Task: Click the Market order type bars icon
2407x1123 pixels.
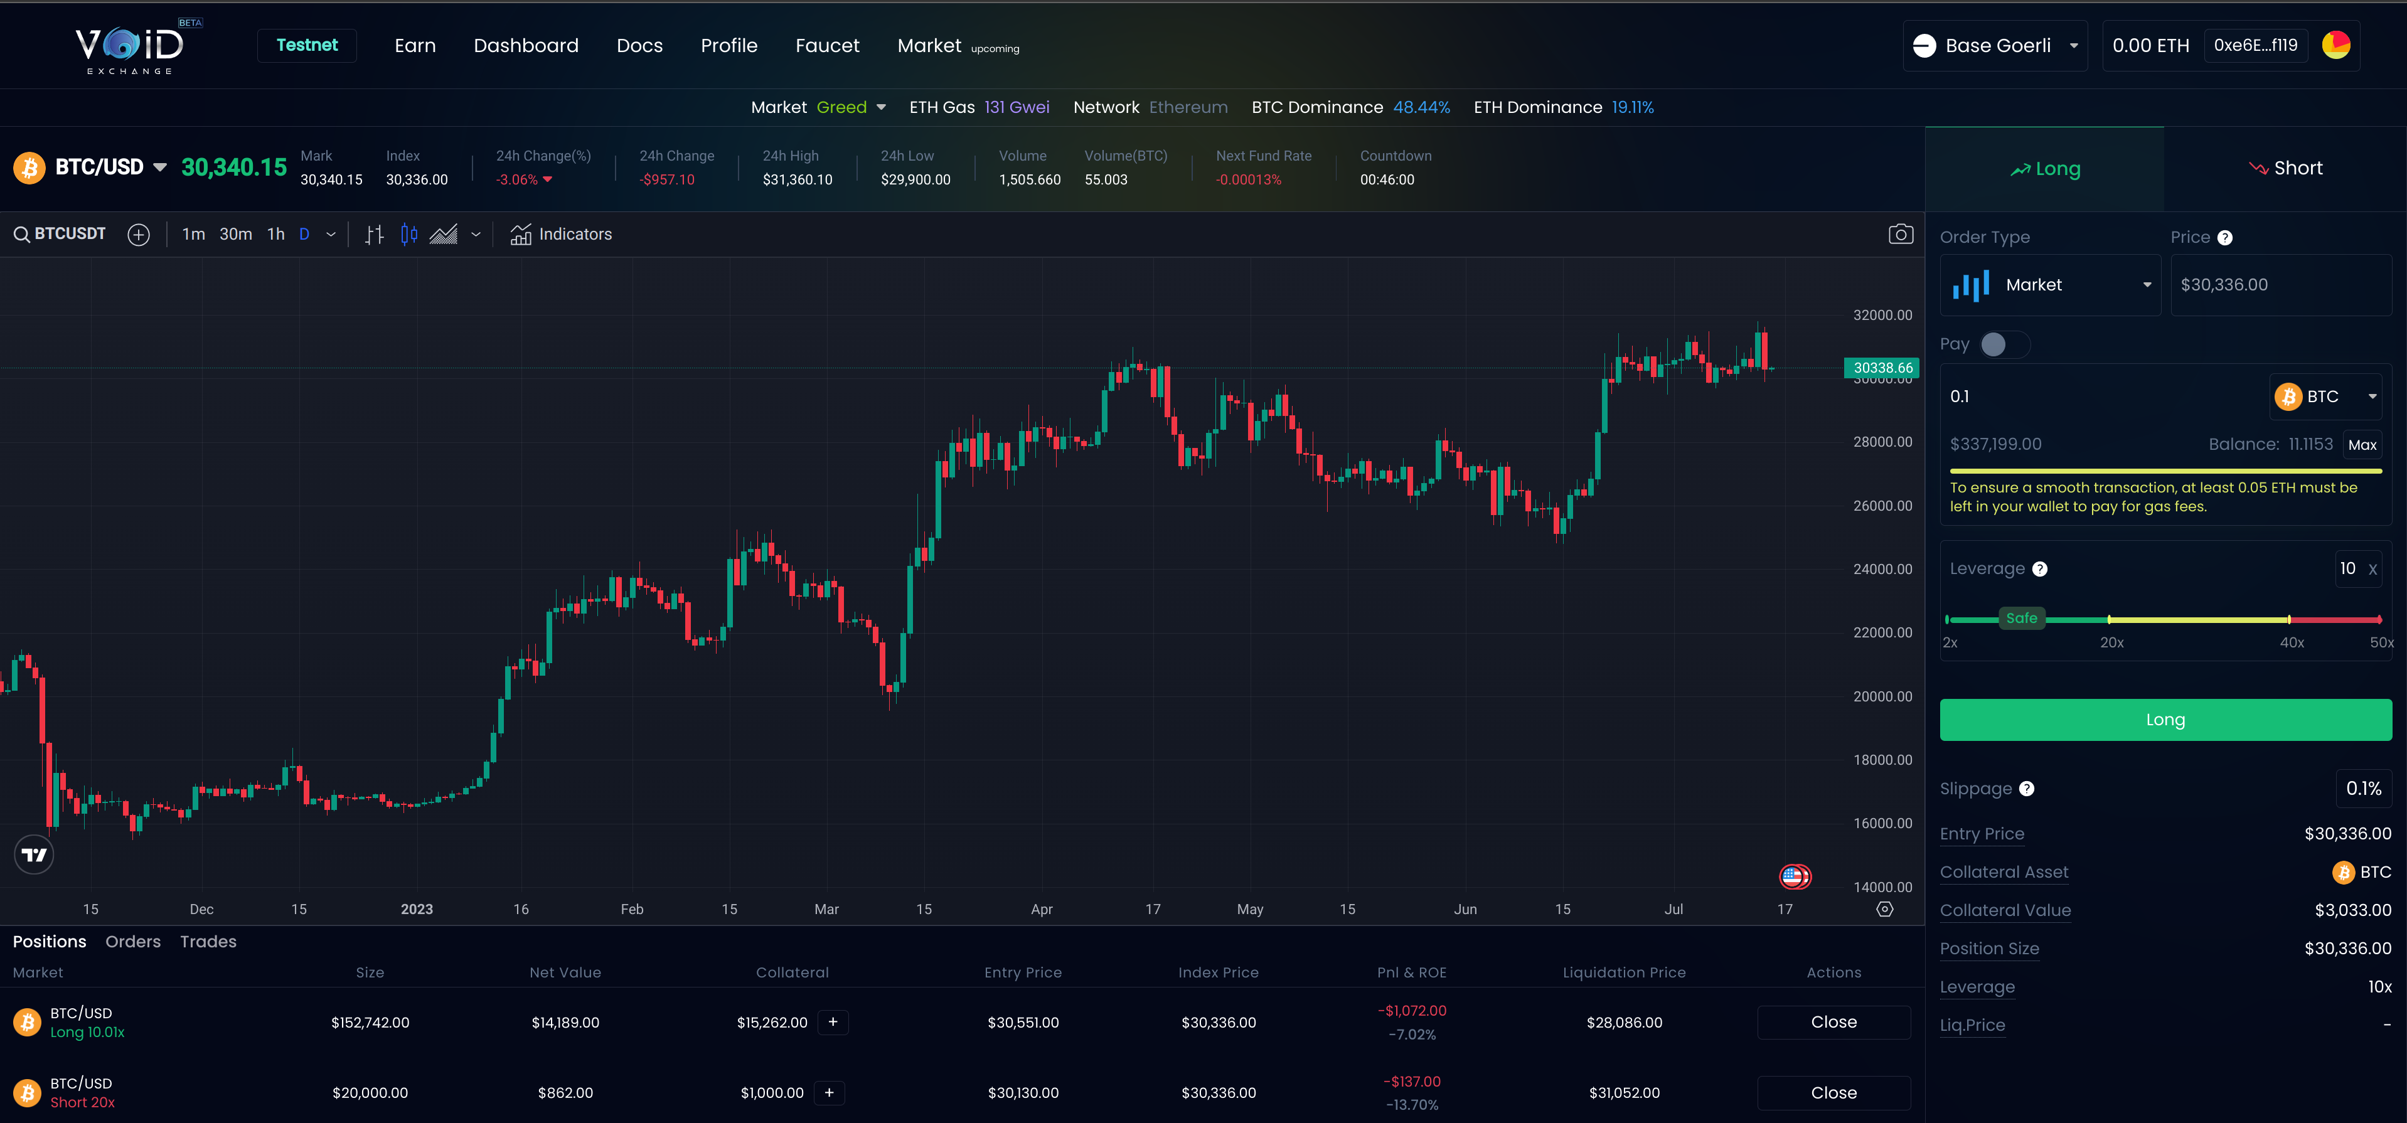Action: 1971,285
